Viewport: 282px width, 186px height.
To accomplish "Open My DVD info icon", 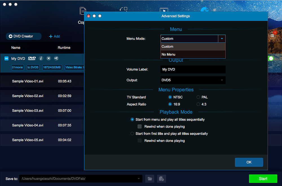I will (41, 58).
